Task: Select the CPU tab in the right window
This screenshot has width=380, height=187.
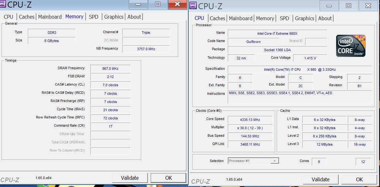Action: (199, 18)
